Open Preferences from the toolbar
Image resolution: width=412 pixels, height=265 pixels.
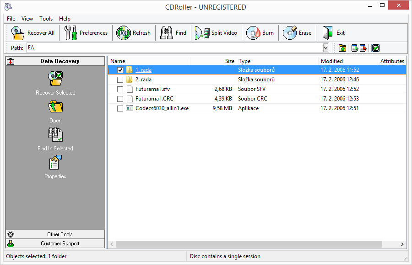(86, 33)
